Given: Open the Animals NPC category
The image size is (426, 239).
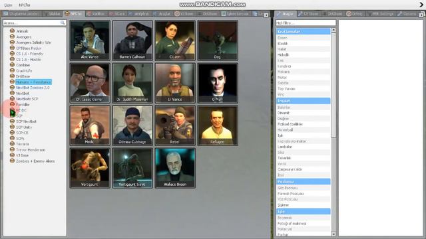Looking at the screenshot, I should 22,31.
